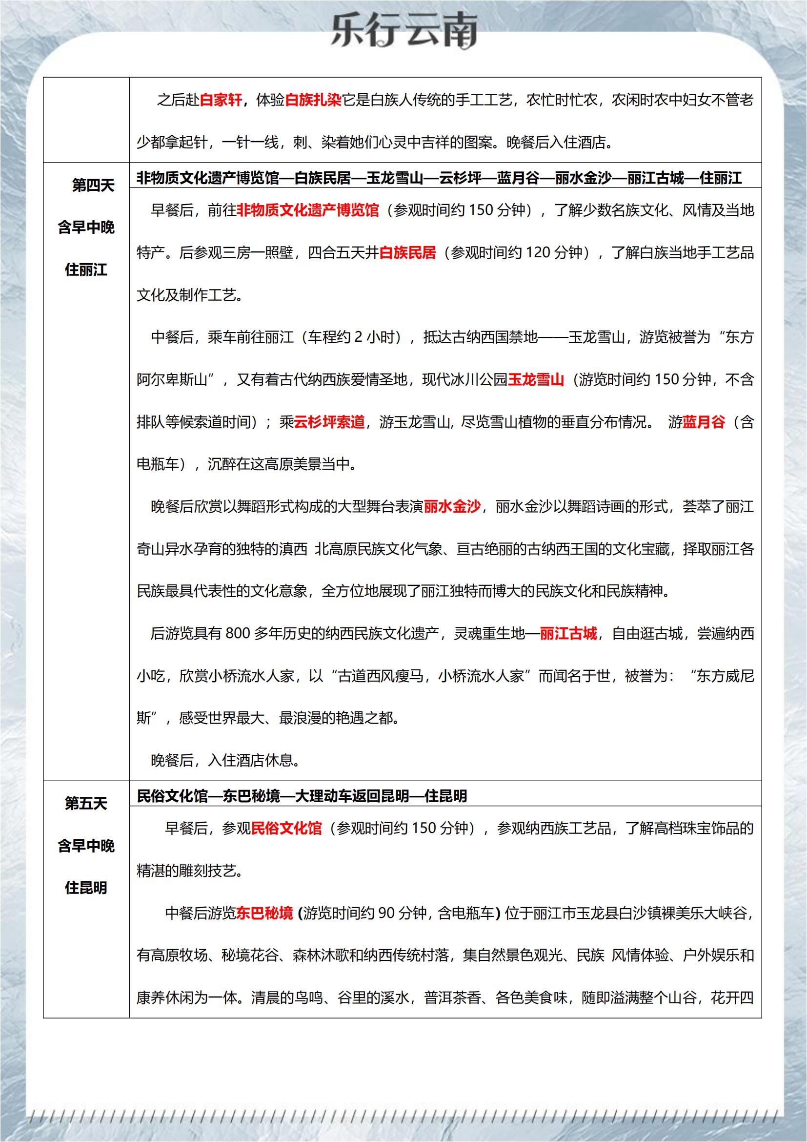Click the text 三房一照壁
The height and width of the screenshot is (1142, 807).
pos(258,253)
